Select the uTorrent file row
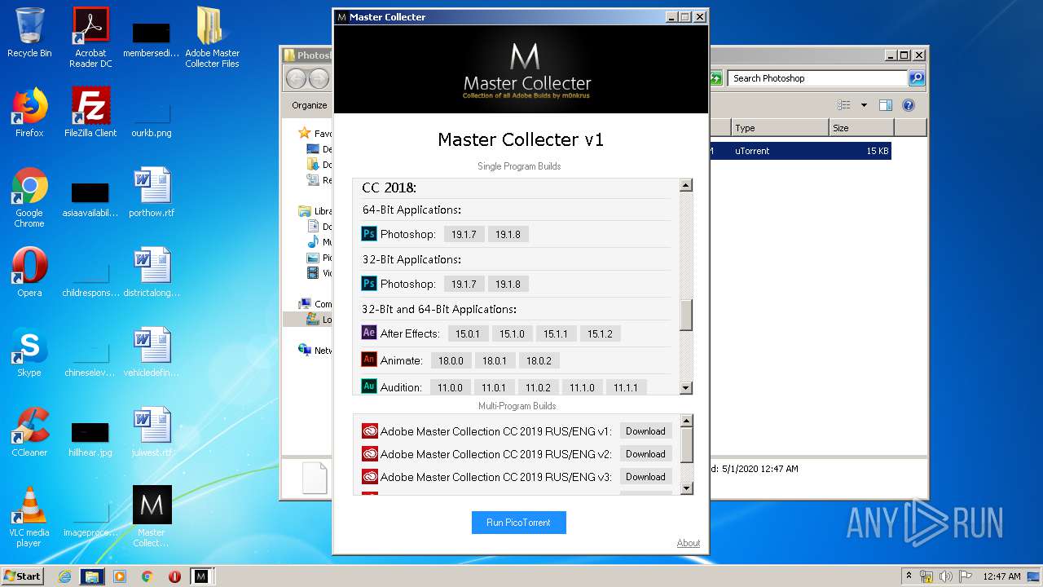This screenshot has width=1043, height=587. 800,151
